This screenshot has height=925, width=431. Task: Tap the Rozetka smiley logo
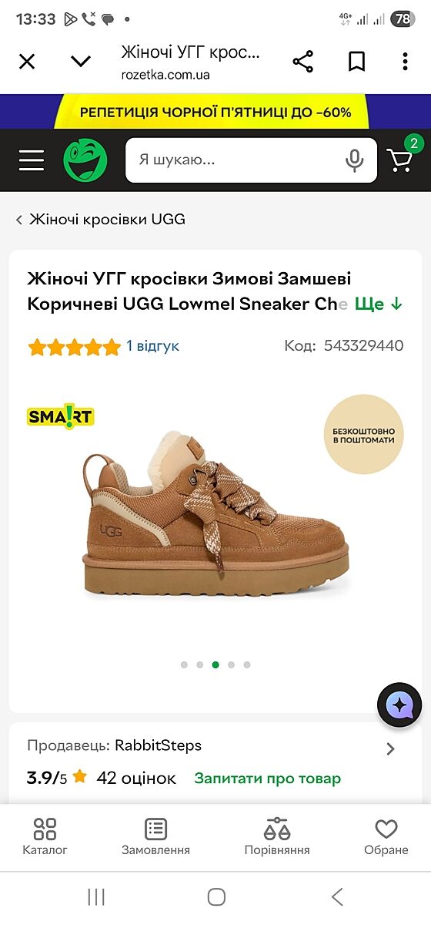click(x=85, y=160)
